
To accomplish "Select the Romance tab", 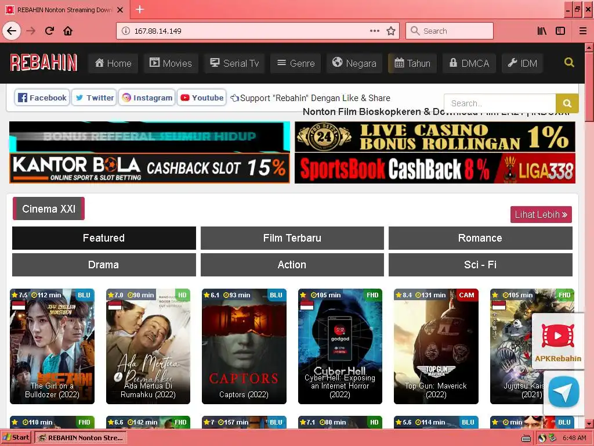I will (x=480, y=238).
